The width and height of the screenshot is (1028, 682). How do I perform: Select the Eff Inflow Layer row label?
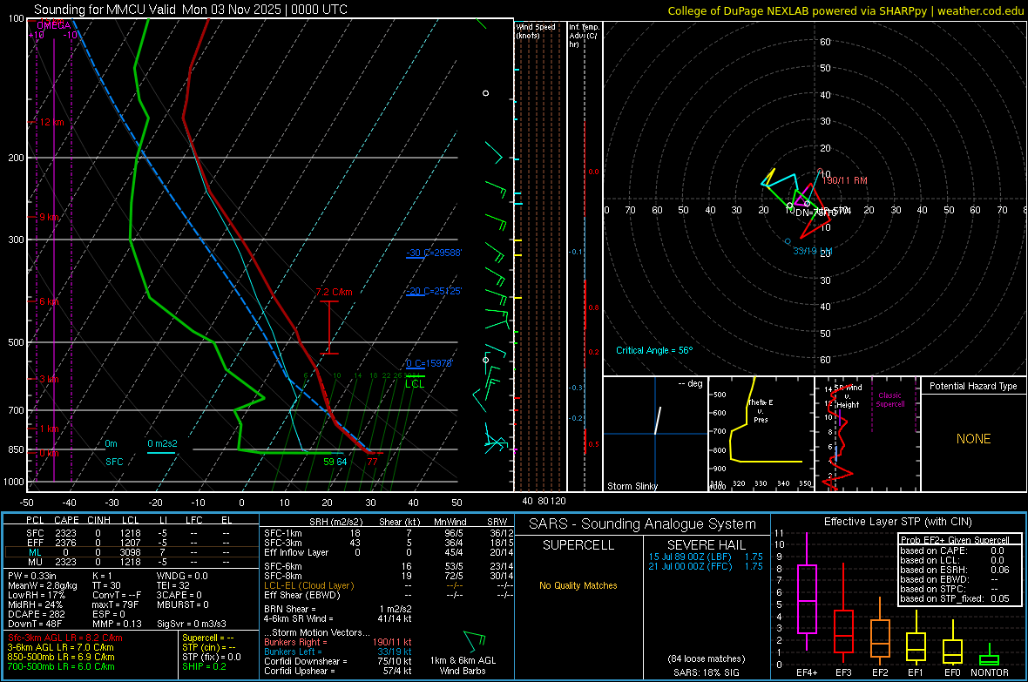point(295,552)
